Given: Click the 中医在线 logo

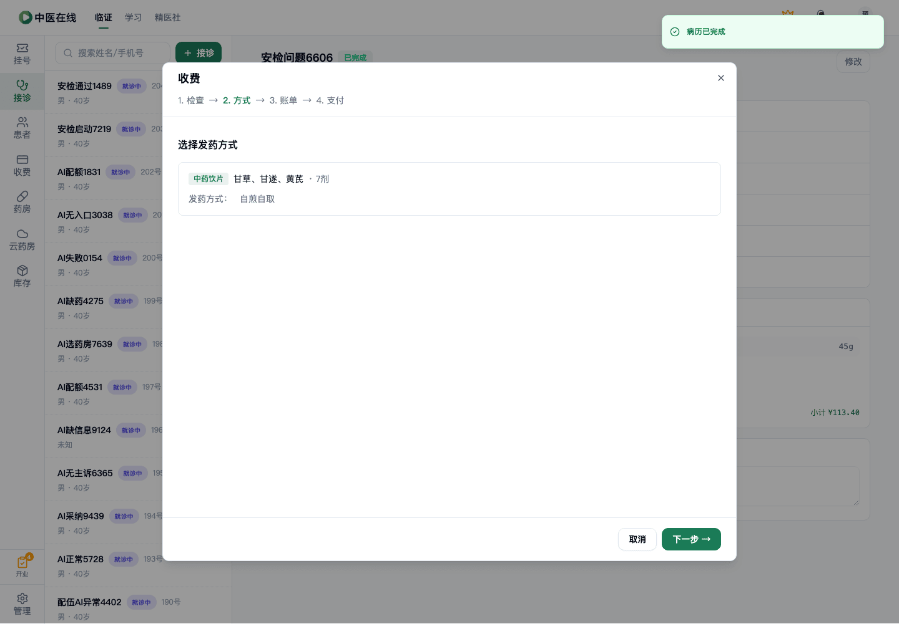Looking at the screenshot, I should click(x=47, y=17).
